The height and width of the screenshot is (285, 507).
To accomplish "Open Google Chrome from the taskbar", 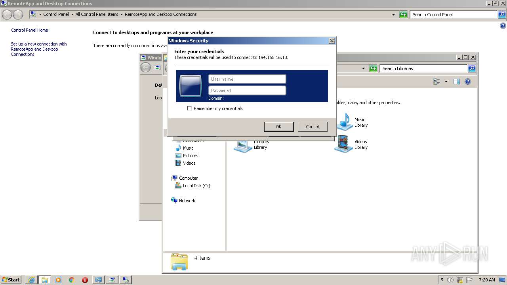I will pyautogui.click(x=71, y=280).
